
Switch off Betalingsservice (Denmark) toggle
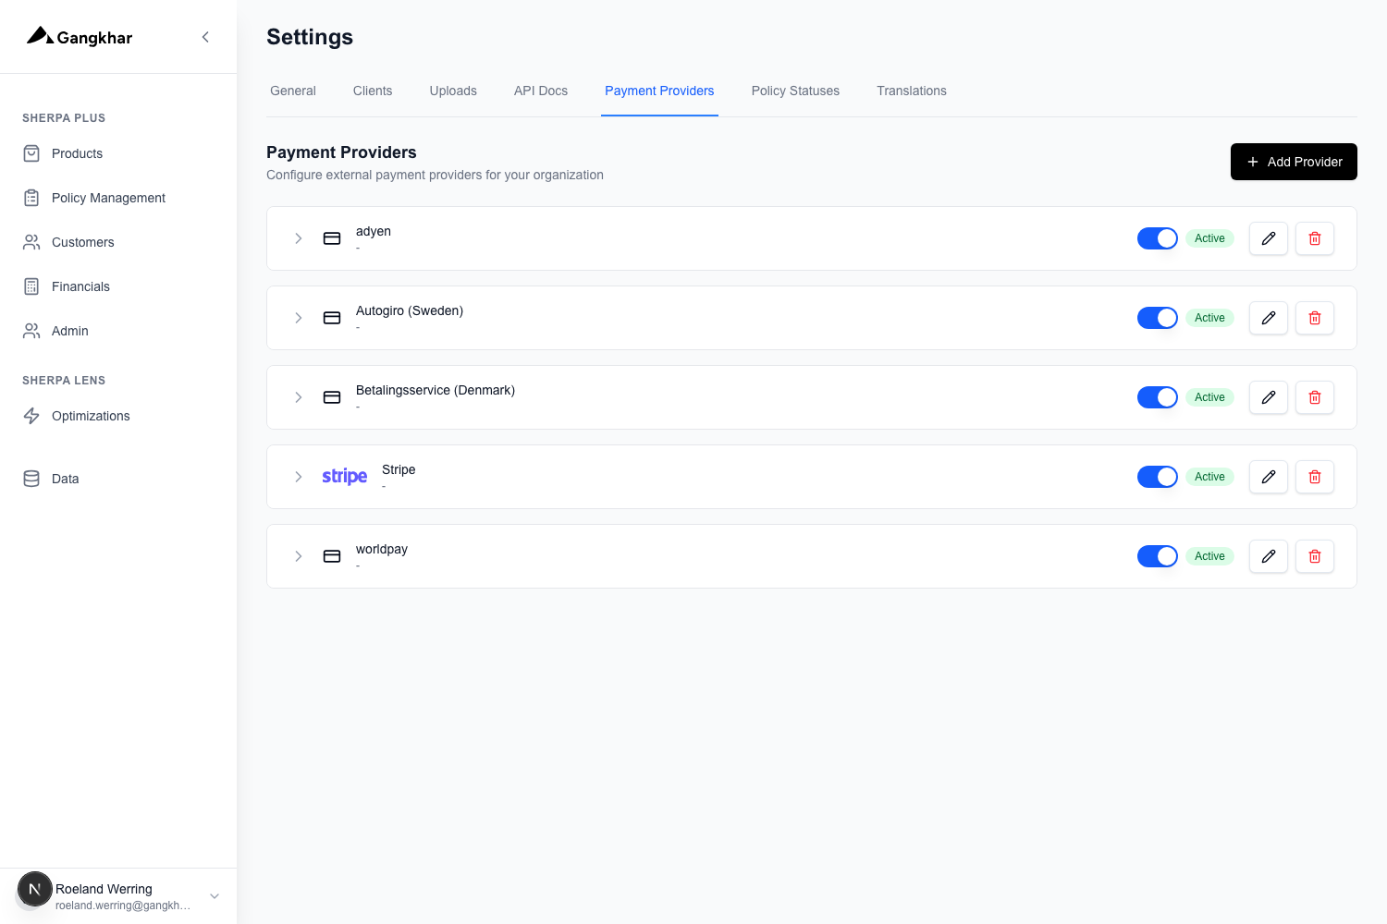(1157, 397)
